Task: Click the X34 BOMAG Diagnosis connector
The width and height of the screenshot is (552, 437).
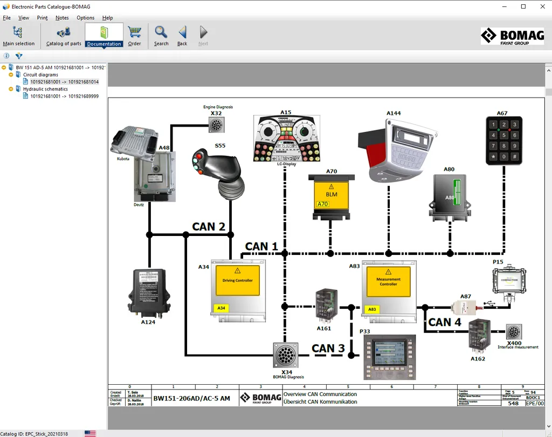Action: pyautogui.click(x=286, y=356)
